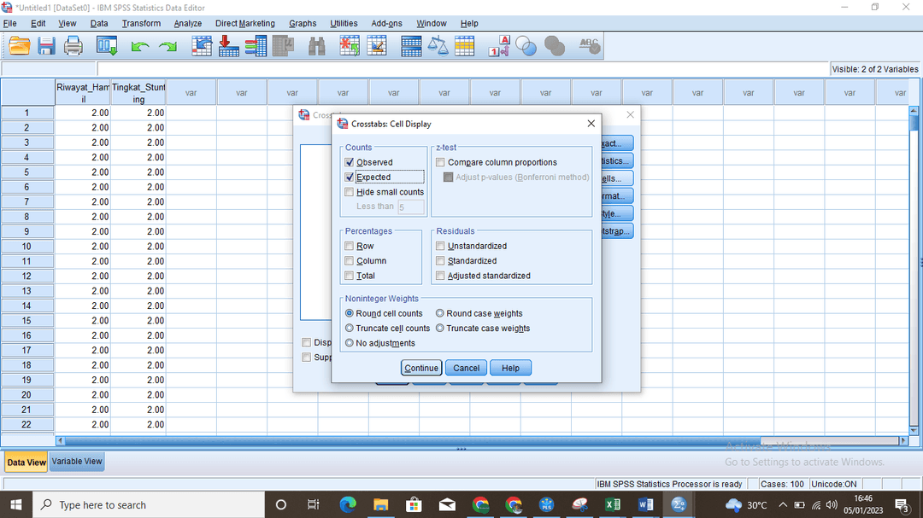Check Compare column proportions option

tap(440, 162)
